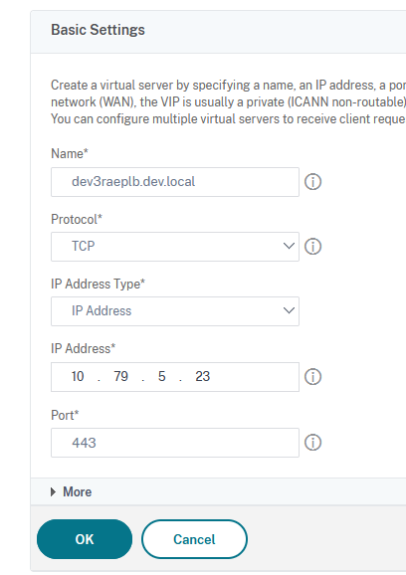
Task: Select the second IP octet 79
Action: pos(120,377)
